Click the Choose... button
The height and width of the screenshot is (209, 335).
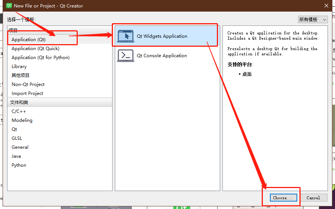pyautogui.click(x=283, y=198)
